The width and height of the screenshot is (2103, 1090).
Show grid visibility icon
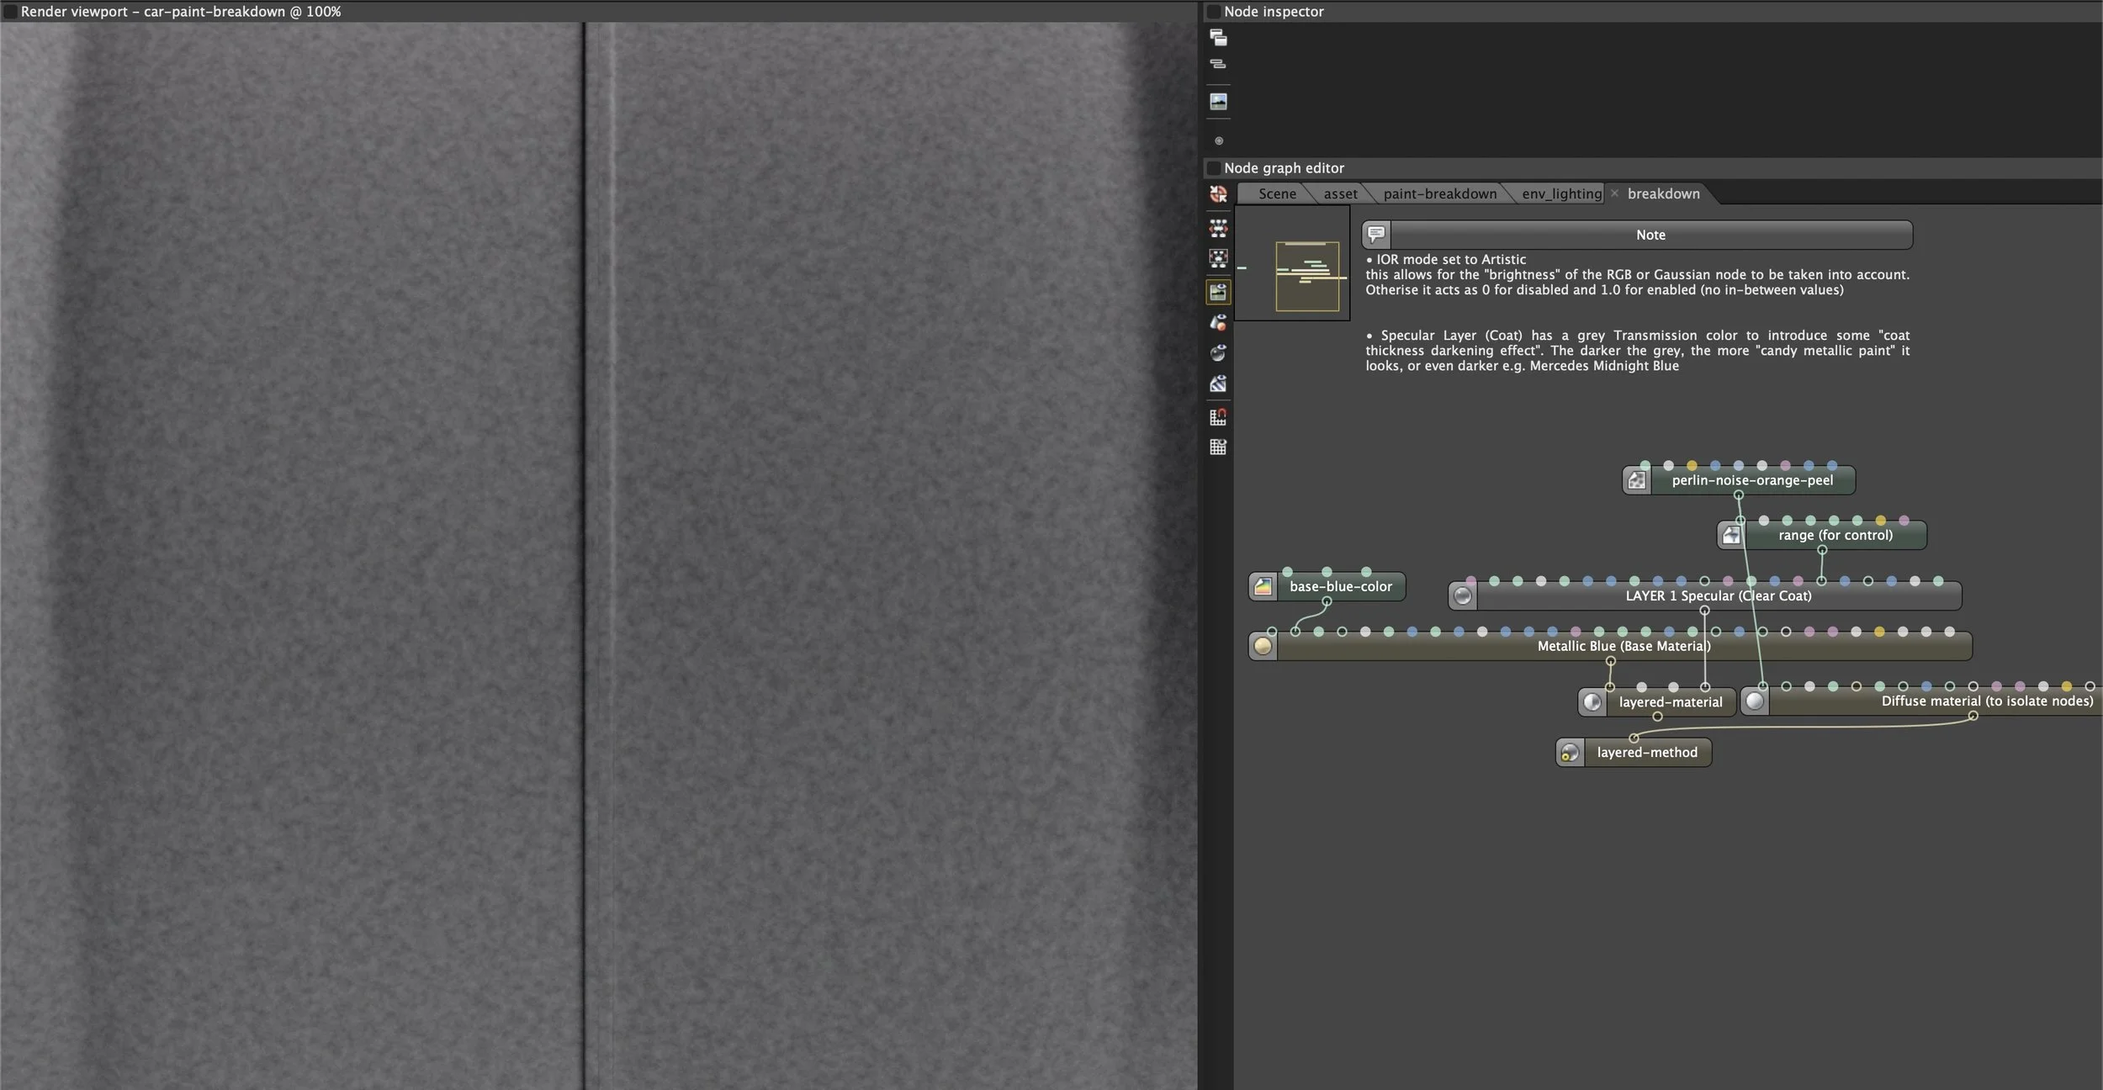click(x=1218, y=447)
